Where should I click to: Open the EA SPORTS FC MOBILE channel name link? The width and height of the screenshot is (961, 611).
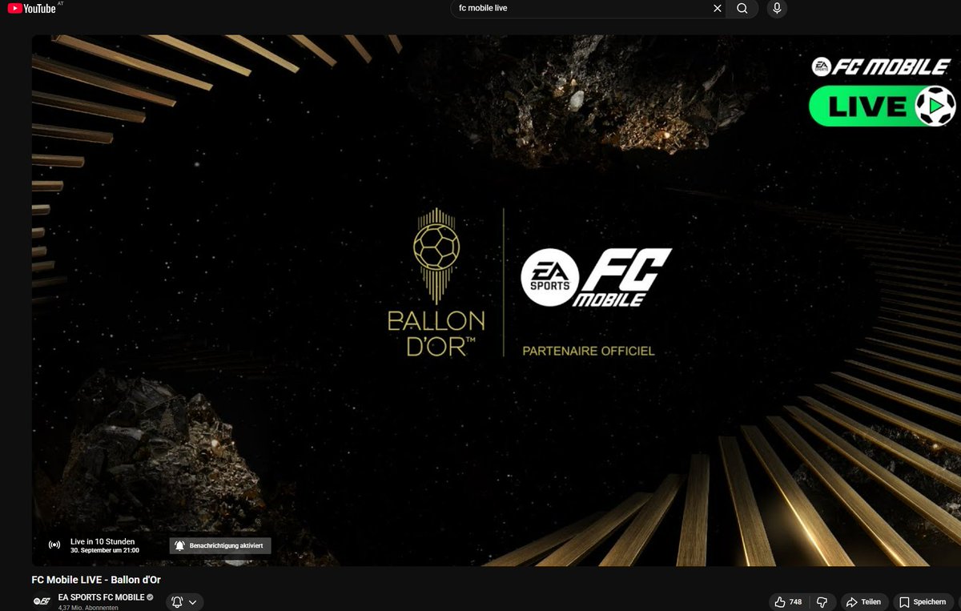click(101, 597)
